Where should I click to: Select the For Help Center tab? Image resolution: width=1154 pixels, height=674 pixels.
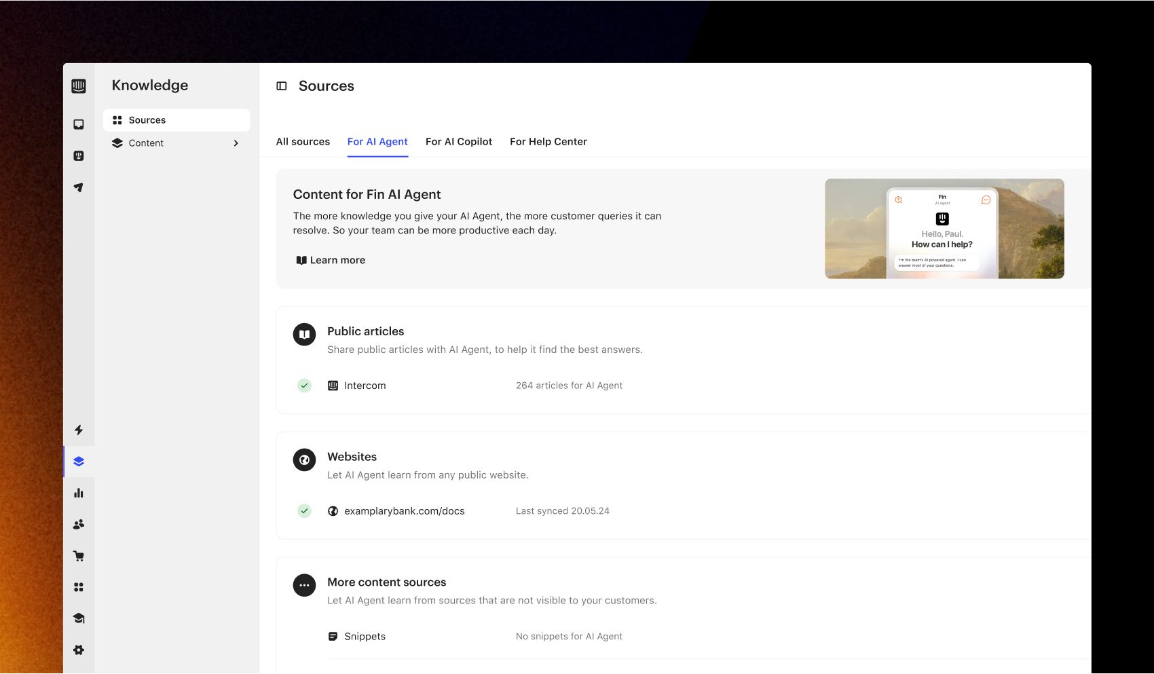point(548,142)
